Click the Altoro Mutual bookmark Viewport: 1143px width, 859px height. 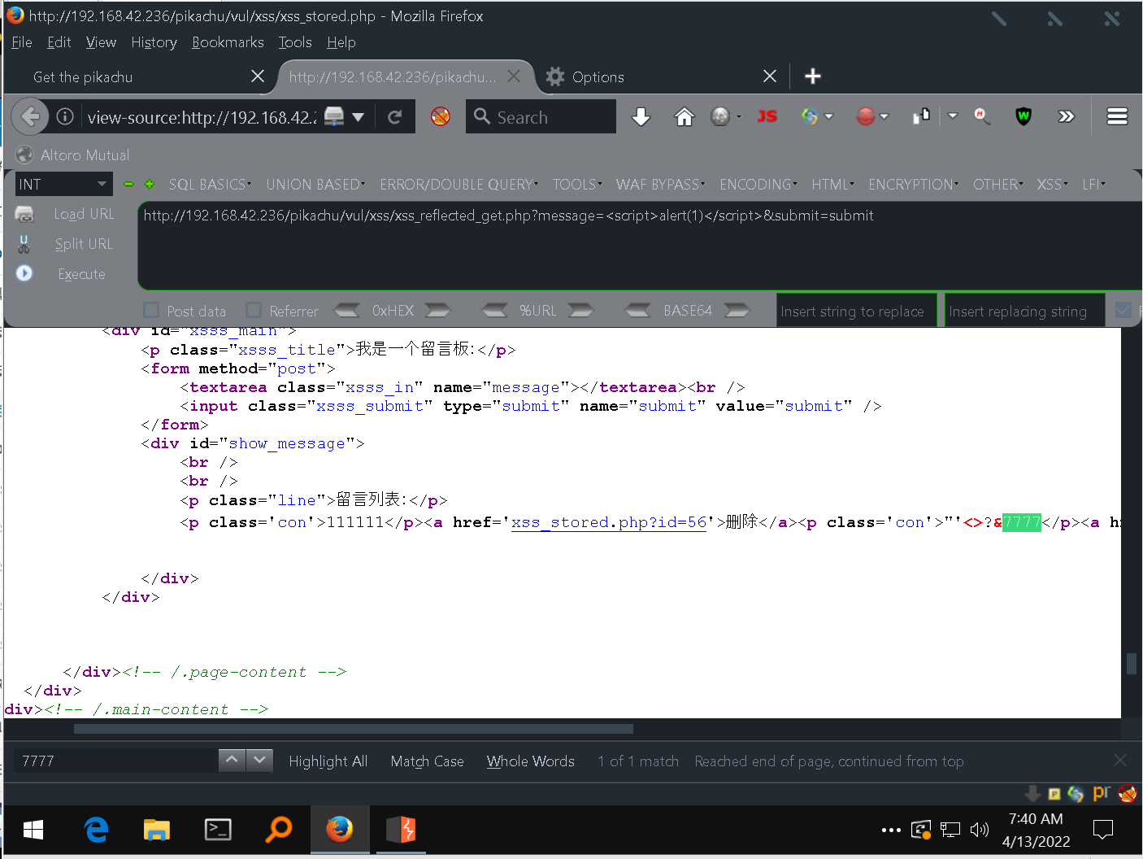(73, 155)
